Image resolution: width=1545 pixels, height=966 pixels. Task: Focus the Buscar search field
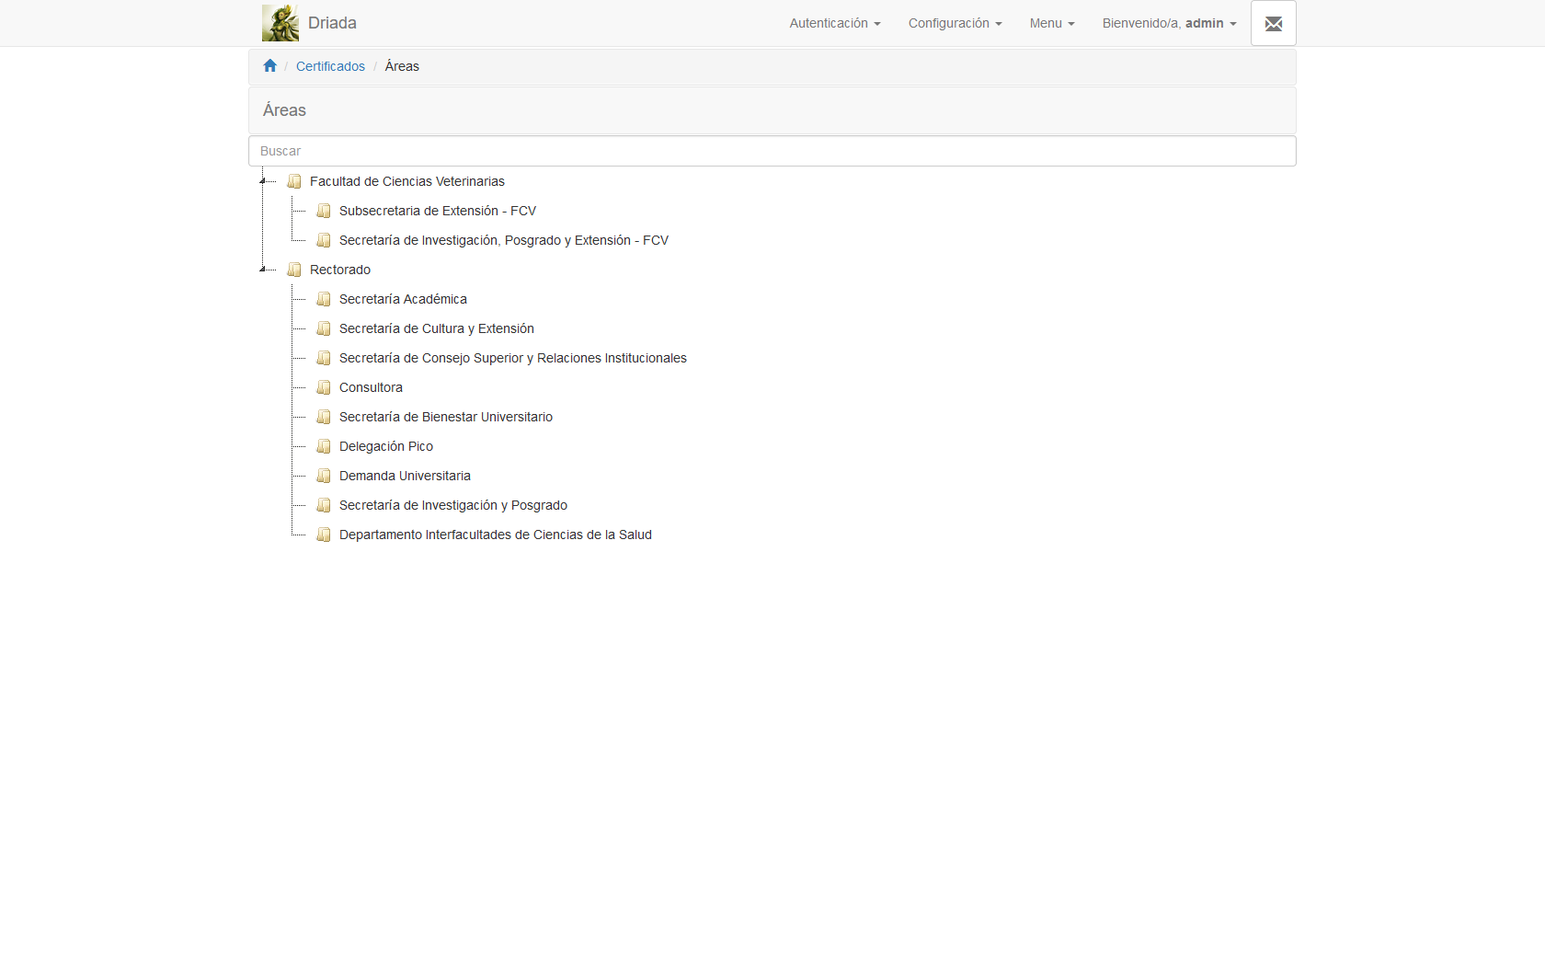click(772, 151)
